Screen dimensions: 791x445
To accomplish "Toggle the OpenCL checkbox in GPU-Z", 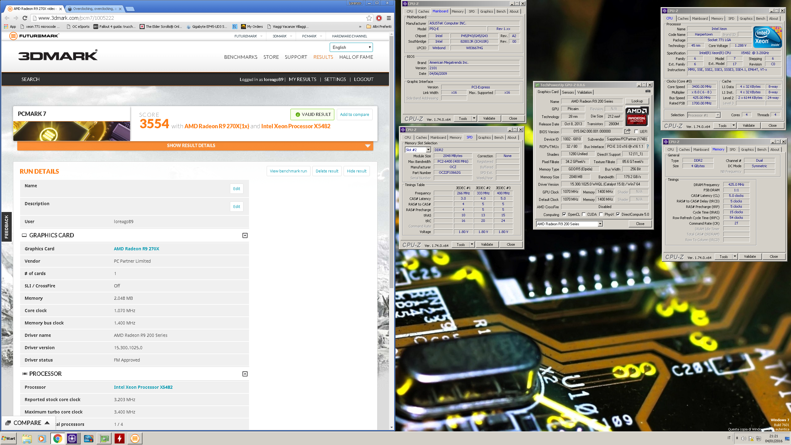I will (x=564, y=214).
